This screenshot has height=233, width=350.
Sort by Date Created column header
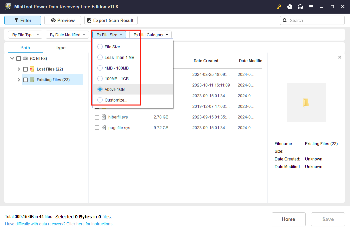point(206,61)
